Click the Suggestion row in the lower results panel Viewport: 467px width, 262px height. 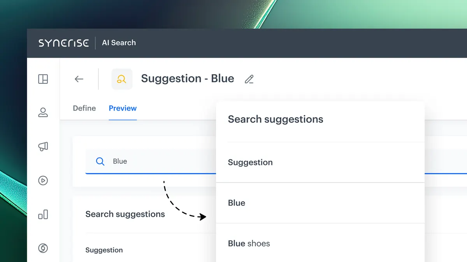click(x=104, y=250)
